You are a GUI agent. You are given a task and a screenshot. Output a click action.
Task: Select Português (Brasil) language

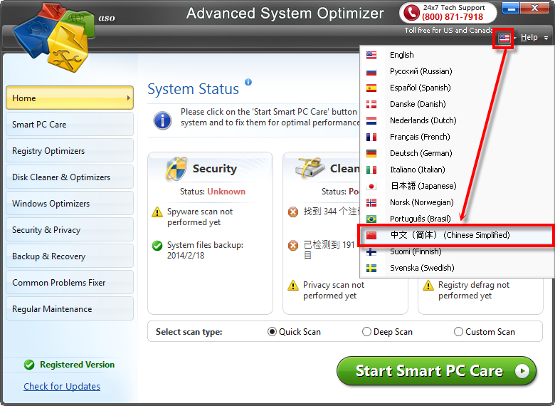tap(457, 219)
